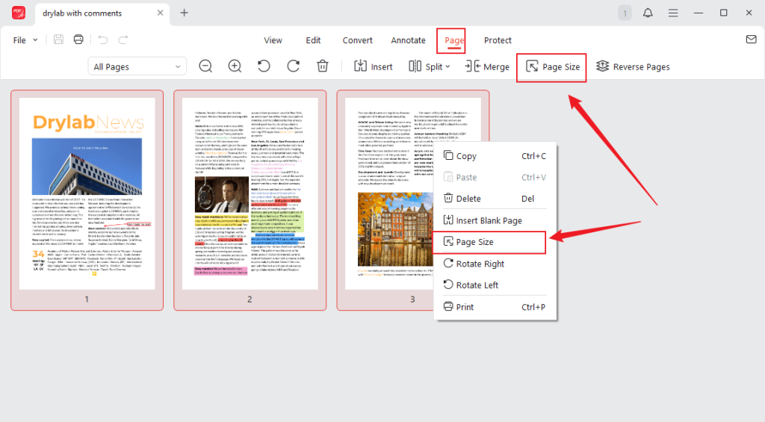The width and height of the screenshot is (765, 422).
Task: Rotate pages clockwise with toolbar icon
Action: (x=293, y=66)
